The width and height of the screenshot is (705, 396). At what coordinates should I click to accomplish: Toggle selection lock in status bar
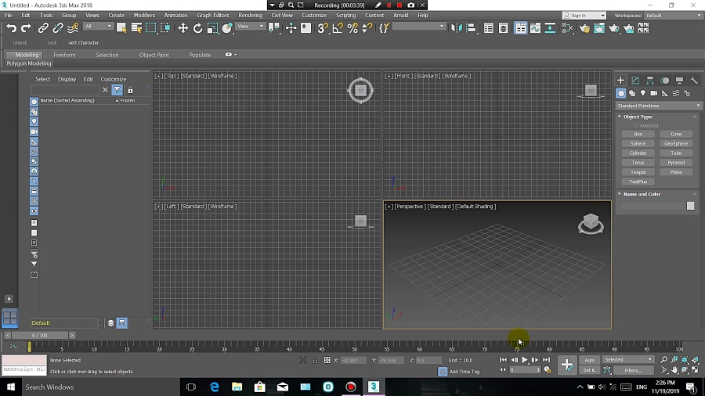pyautogui.click(x=315, y=360)
